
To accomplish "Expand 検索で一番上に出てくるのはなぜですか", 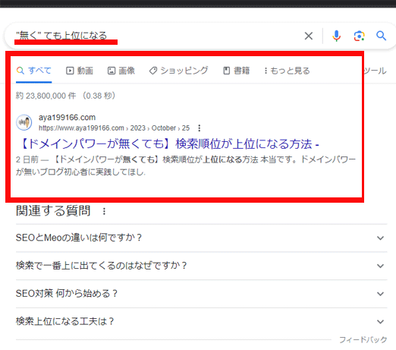I will tap(201, 266).
